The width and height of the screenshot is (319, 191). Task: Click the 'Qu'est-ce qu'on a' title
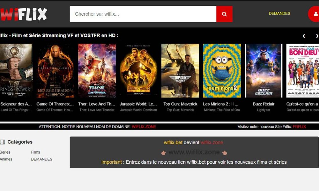(302, 104)
